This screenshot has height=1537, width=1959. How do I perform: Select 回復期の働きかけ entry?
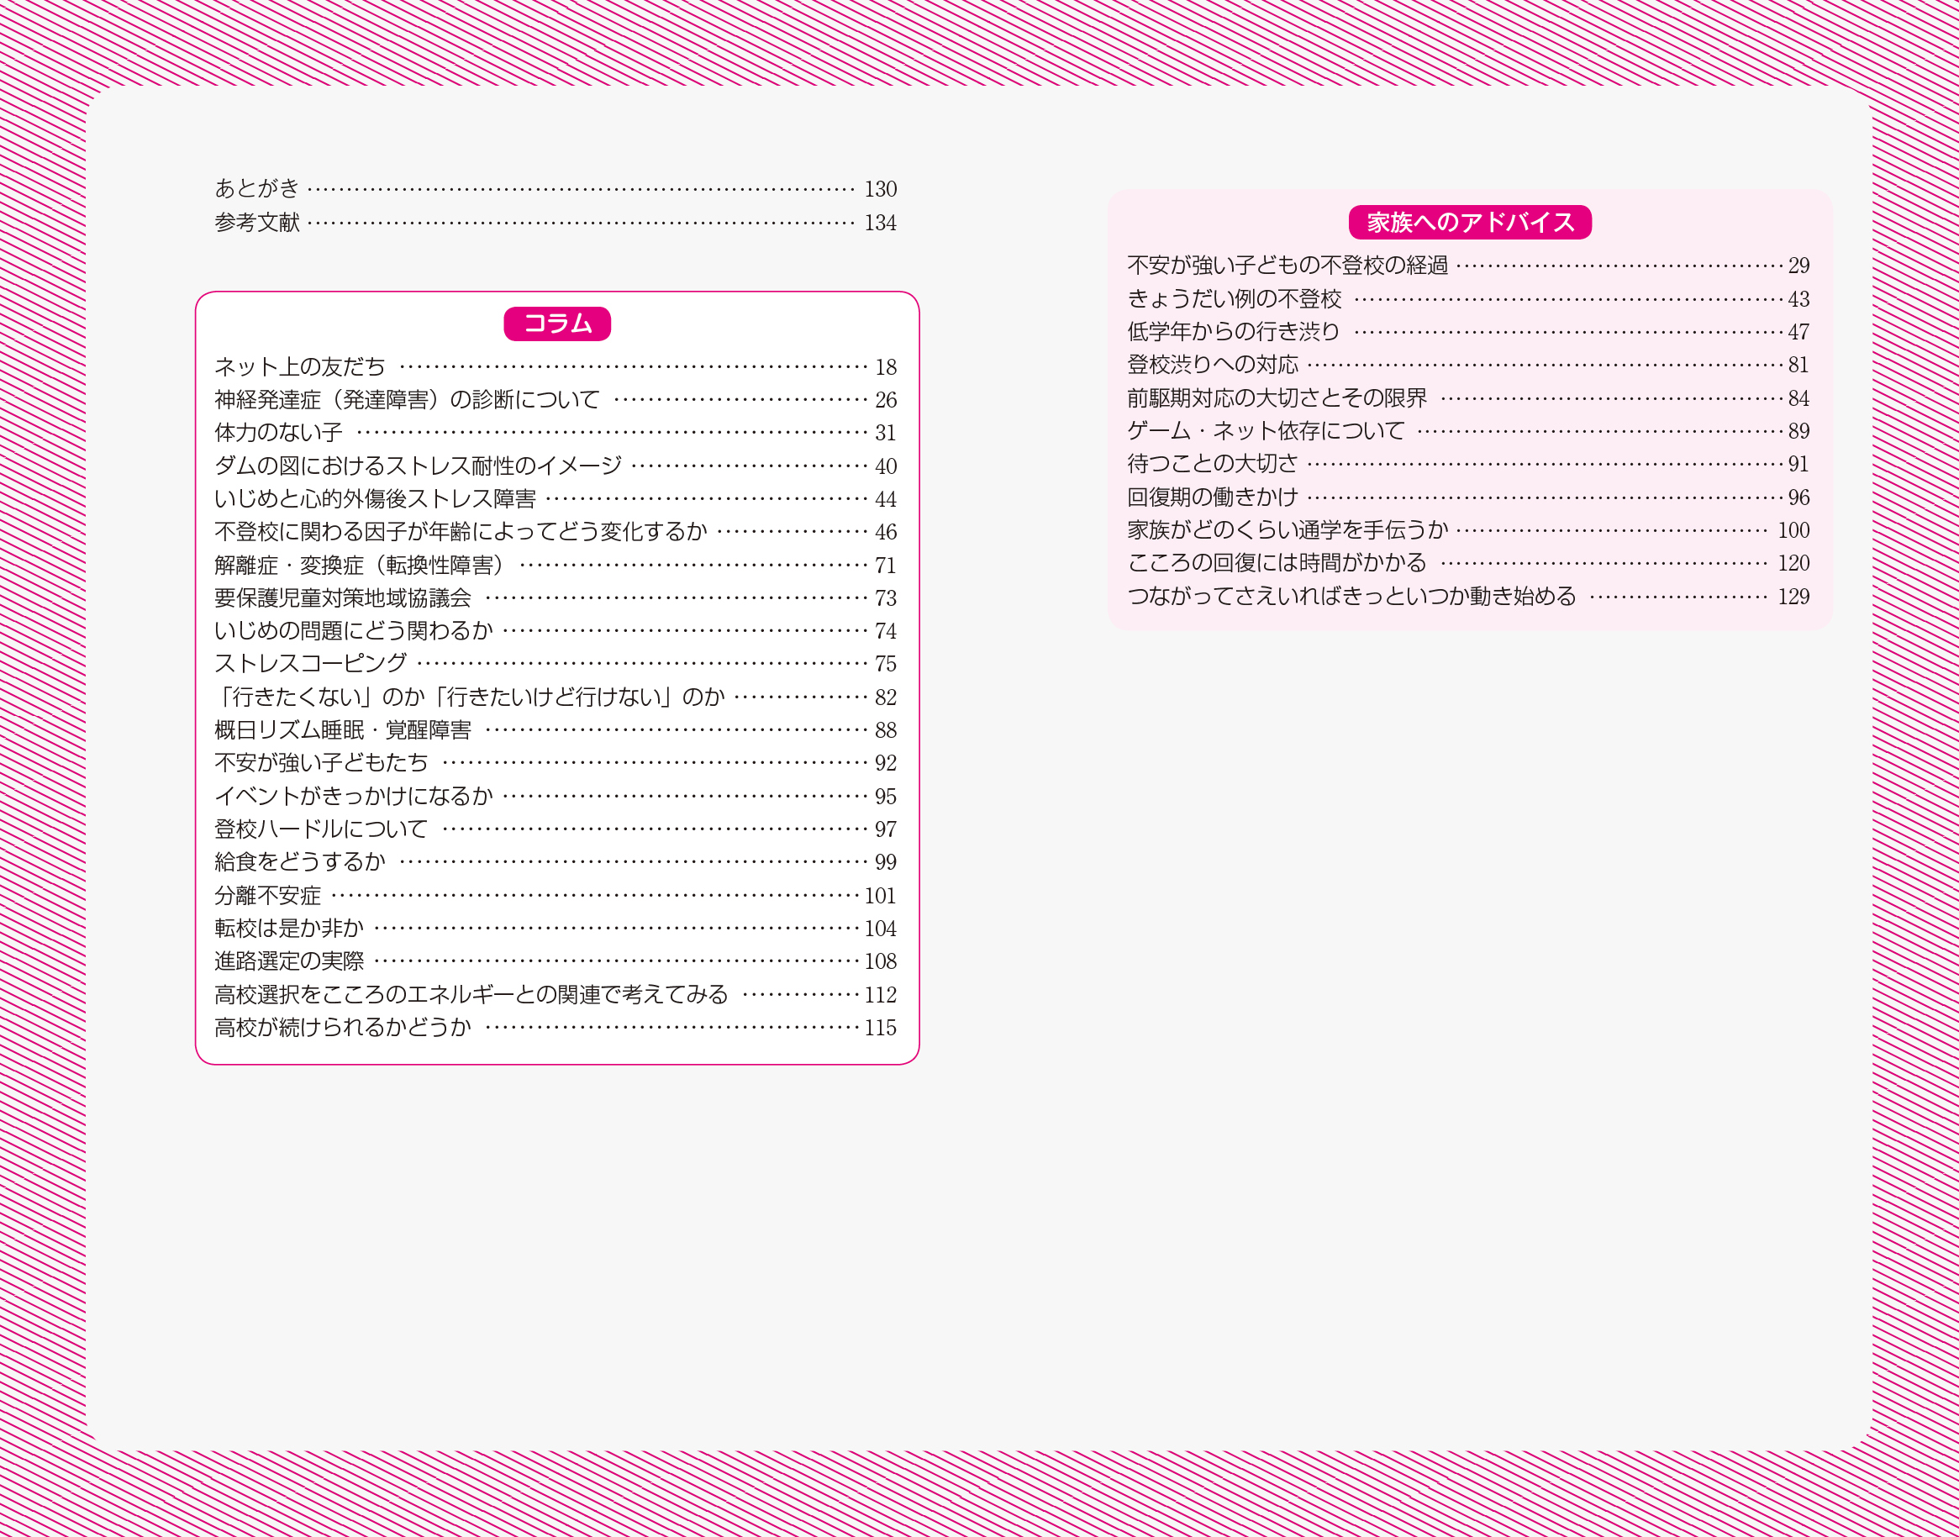pos(1468,497)
